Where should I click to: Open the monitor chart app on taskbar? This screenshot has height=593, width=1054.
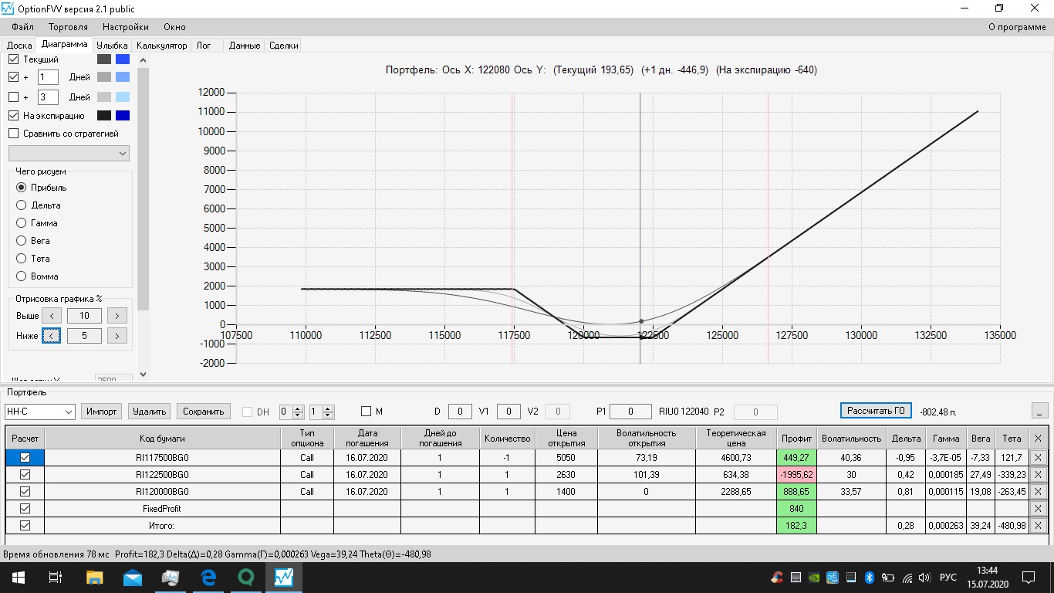click(x=171, y=578)
